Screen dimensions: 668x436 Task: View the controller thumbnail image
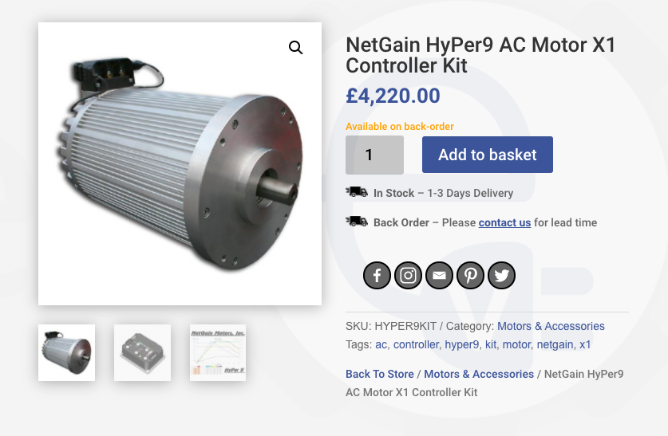pyautogui.click(x=142, y=352)
